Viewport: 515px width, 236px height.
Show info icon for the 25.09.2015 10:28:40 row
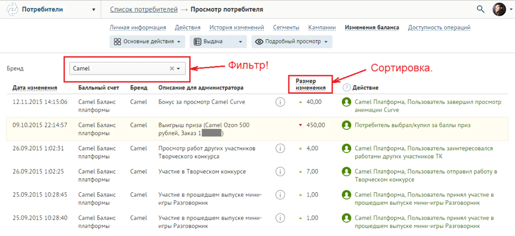tap(280, 218)
